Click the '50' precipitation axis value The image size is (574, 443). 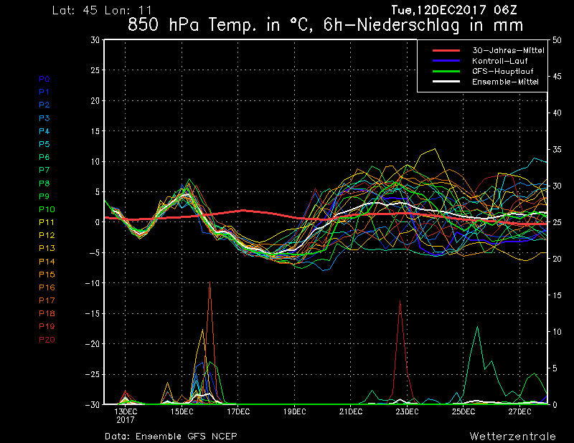click(x=557, y=40)
